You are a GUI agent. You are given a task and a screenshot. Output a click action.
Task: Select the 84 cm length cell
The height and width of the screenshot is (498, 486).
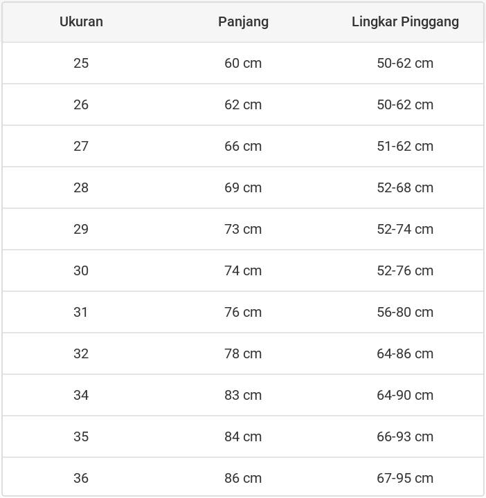pos(243,436)
